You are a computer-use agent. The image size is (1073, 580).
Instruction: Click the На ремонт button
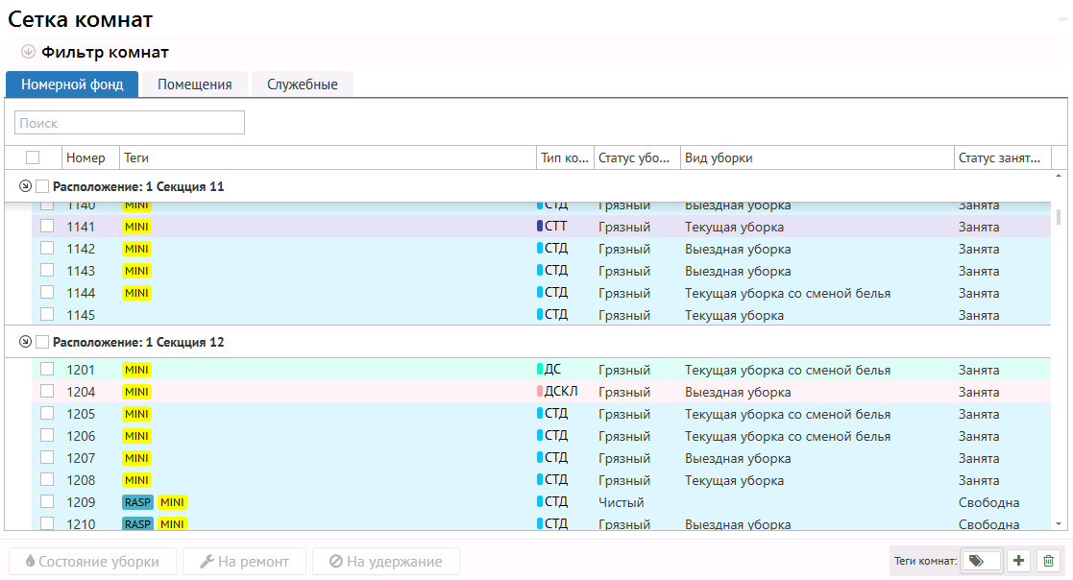(x=244, y=562)
